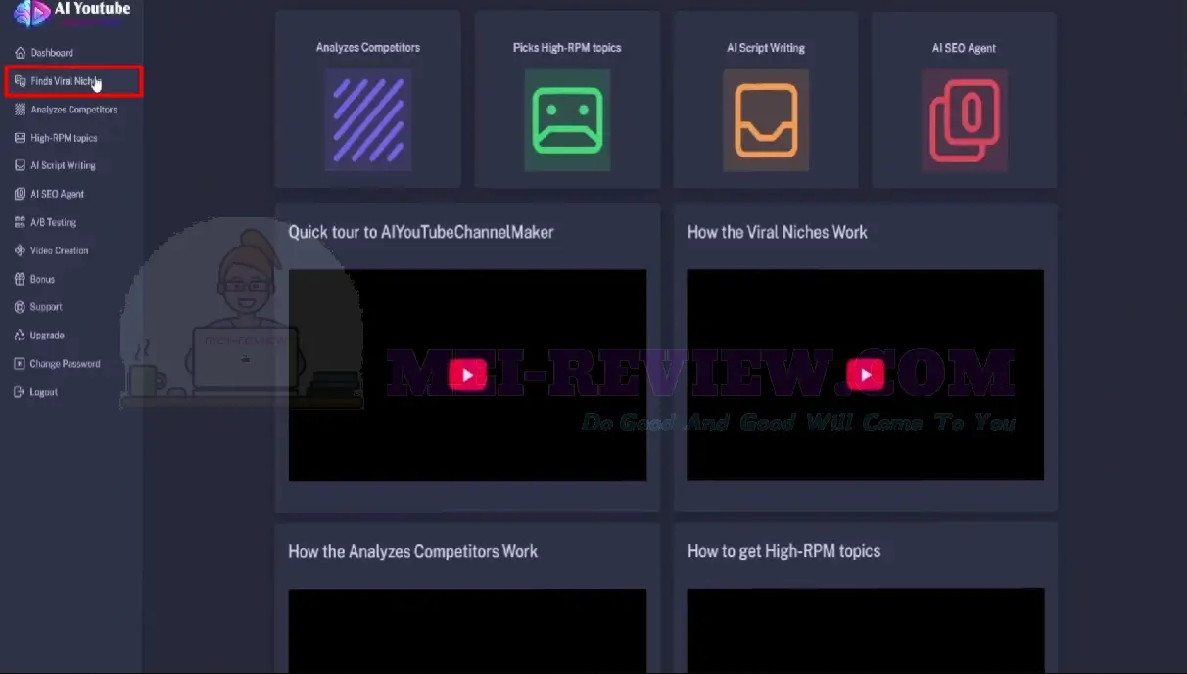The width and height of the screenshot is (1187, 674).
Task: Click the High-RPM topics sidebar icon
Action: (x=21, y=138)
